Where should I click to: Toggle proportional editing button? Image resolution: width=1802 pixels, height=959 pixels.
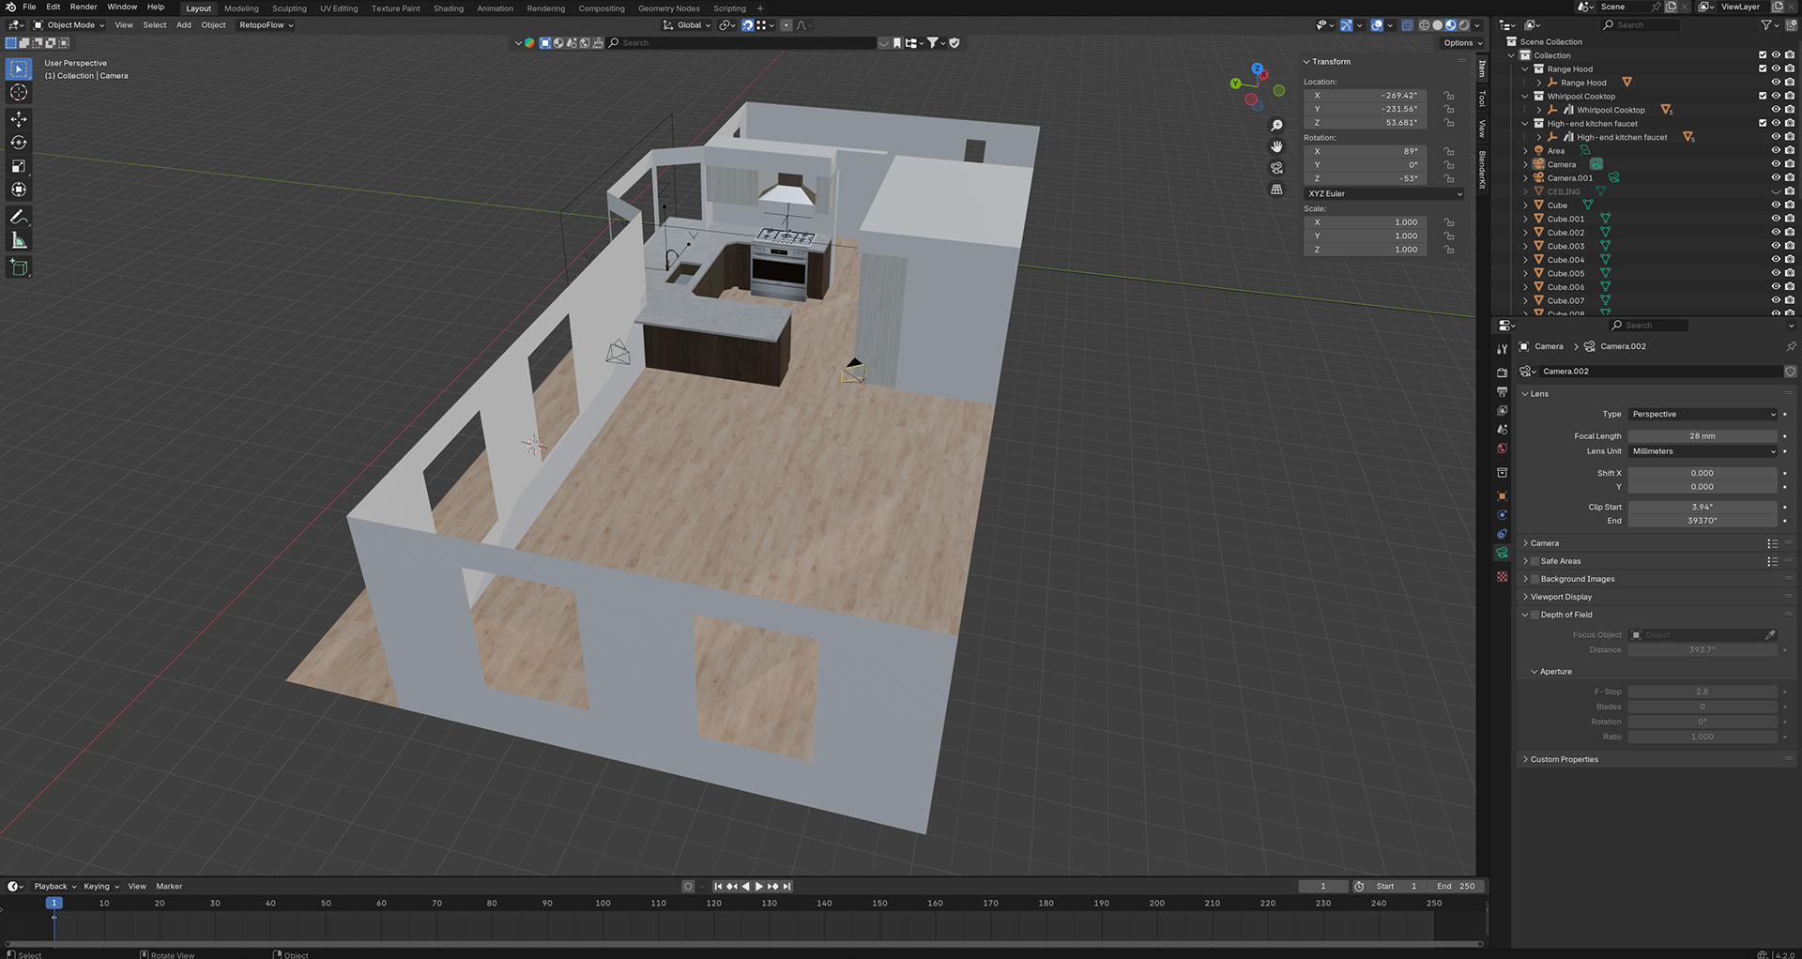pyautogui.click(x=786, y=25)
